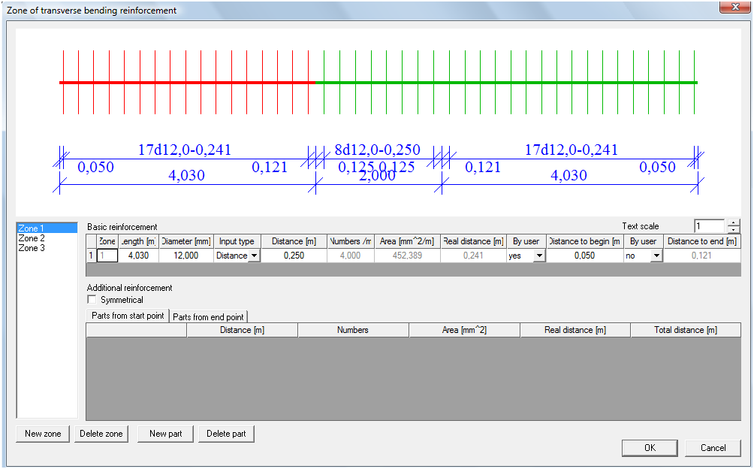Switch to Parts from start point tab
Screen dimensions: 754x469
click(128, 316)
